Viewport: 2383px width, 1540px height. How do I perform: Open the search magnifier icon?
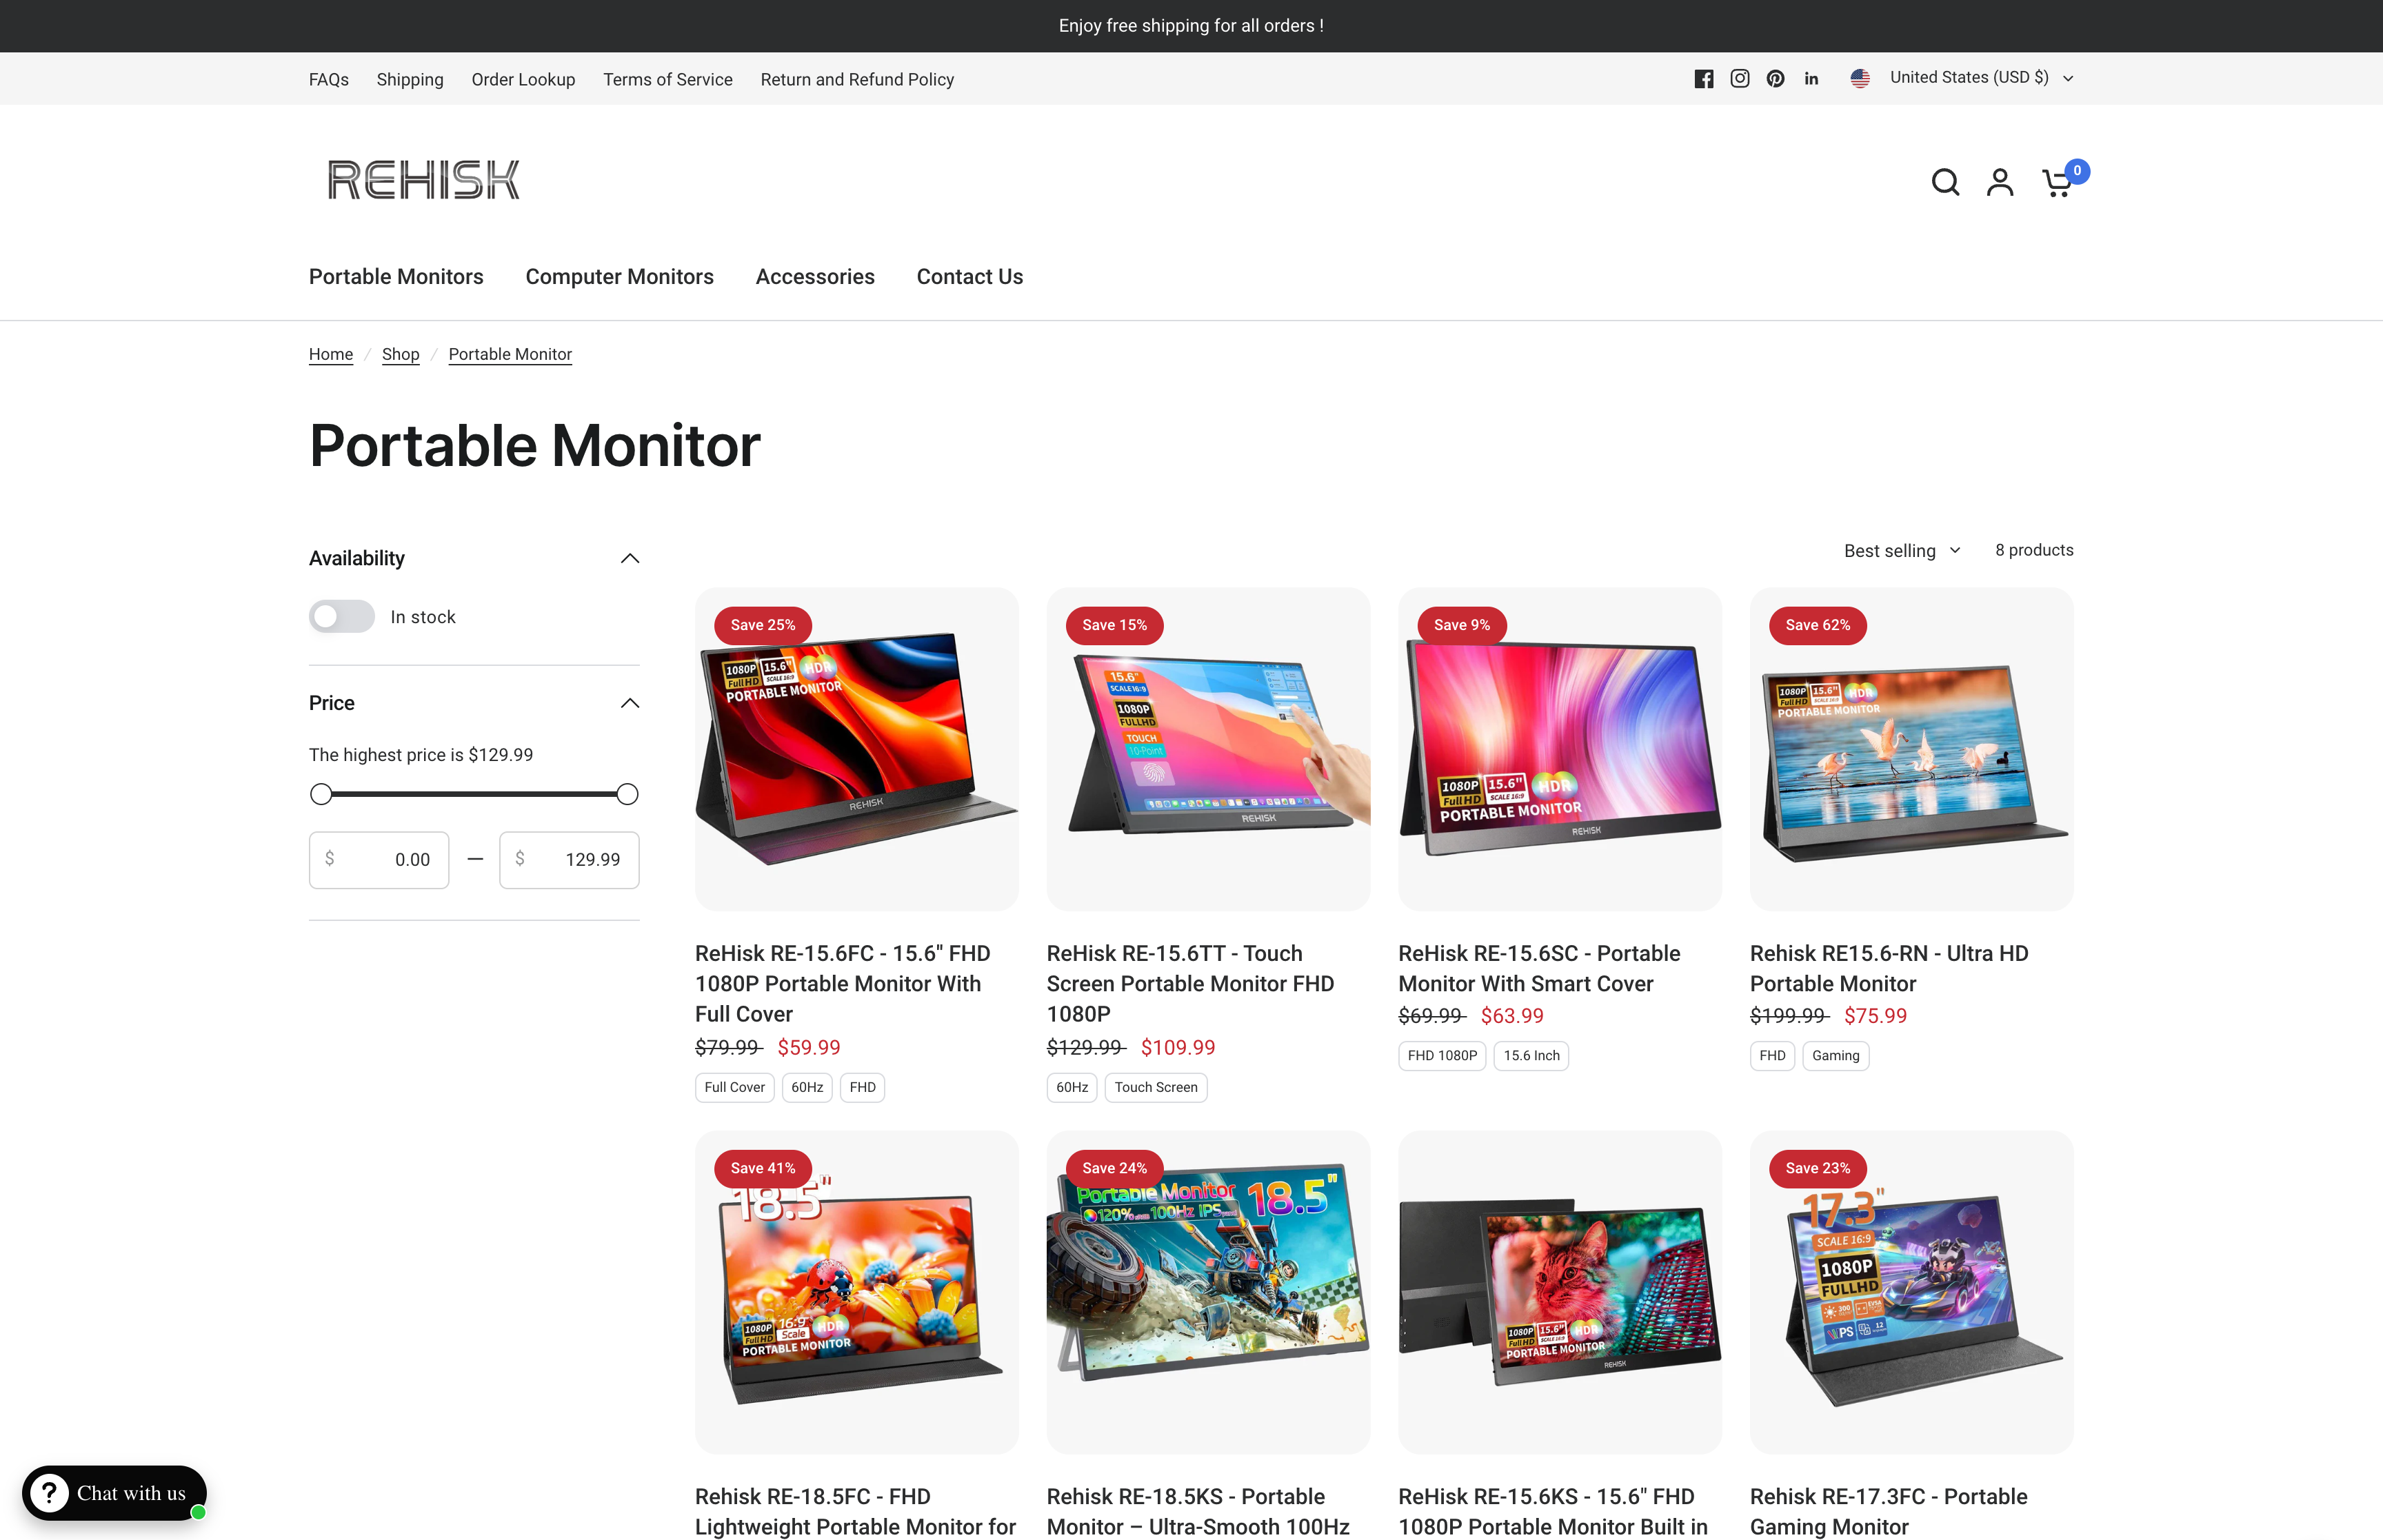(1944, 182)
